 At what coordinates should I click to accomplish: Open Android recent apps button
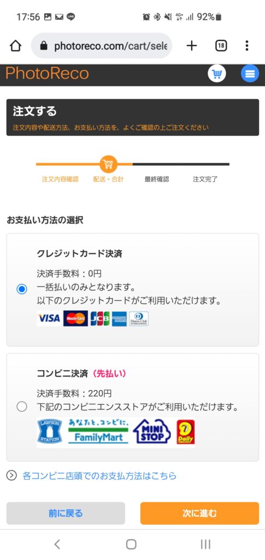pyautogui.click(x=205, y=544)
